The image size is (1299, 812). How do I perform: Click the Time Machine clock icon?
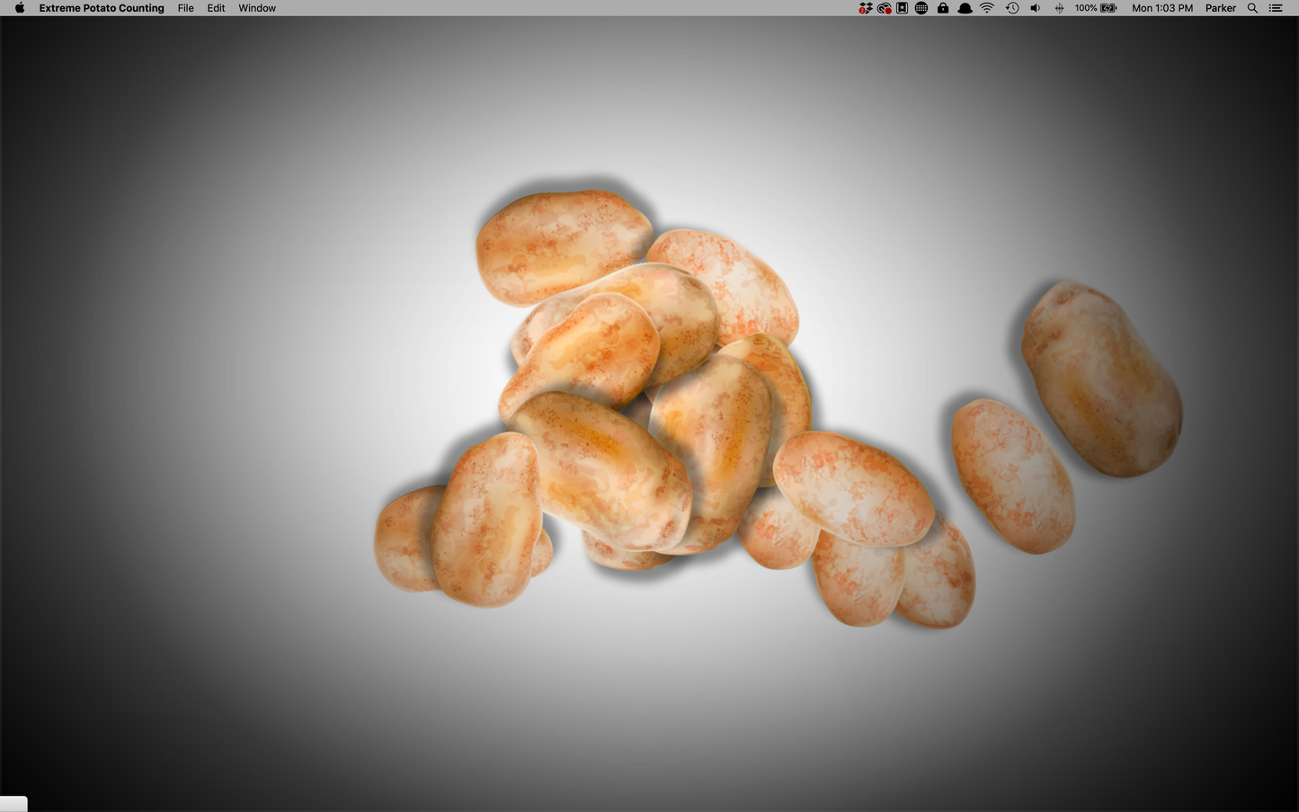point(1012,8)
